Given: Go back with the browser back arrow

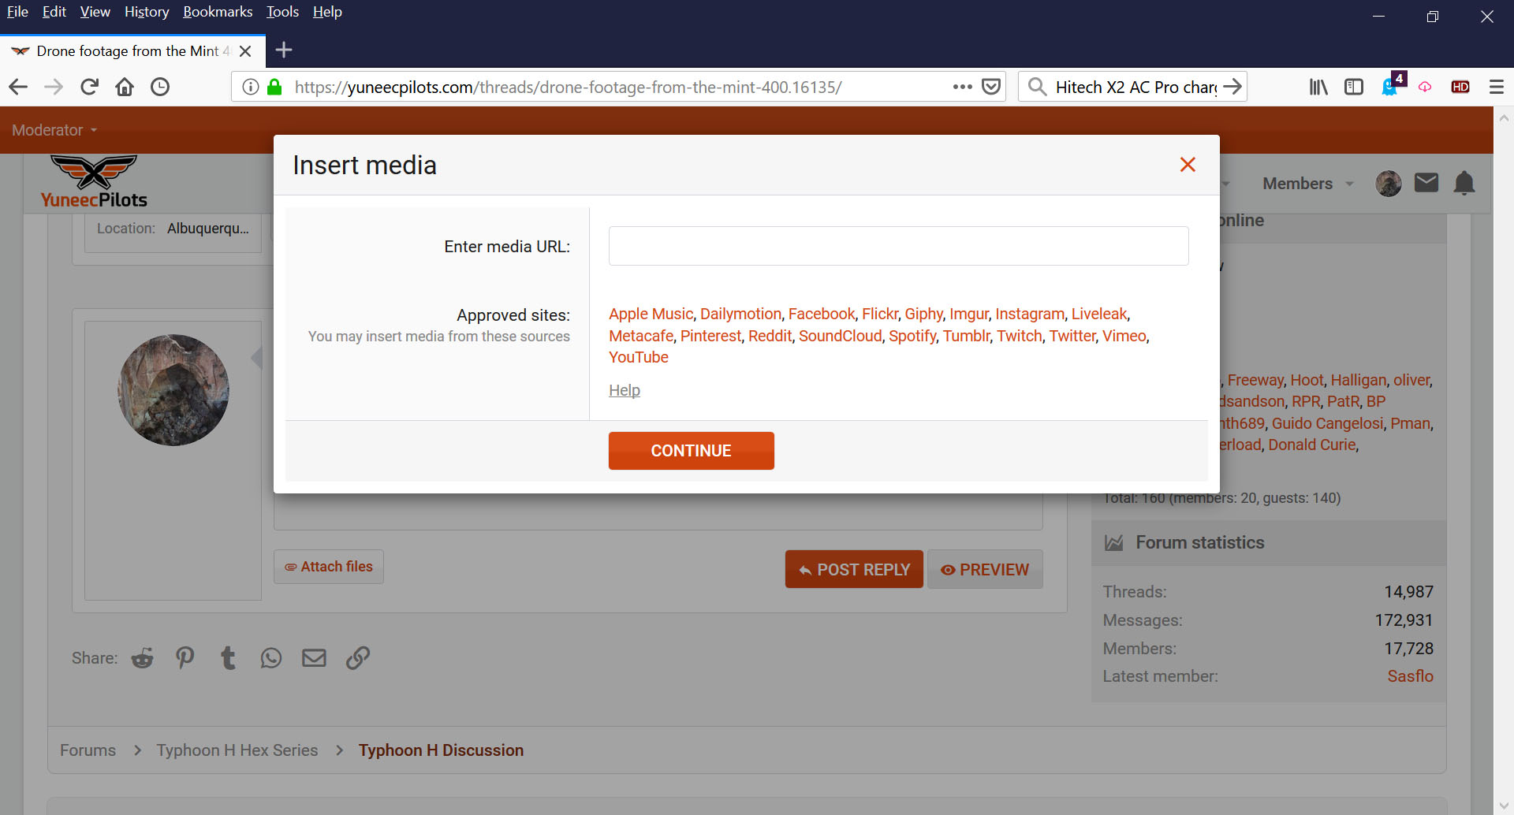Looking at the screenshot, I should point(18,87).
